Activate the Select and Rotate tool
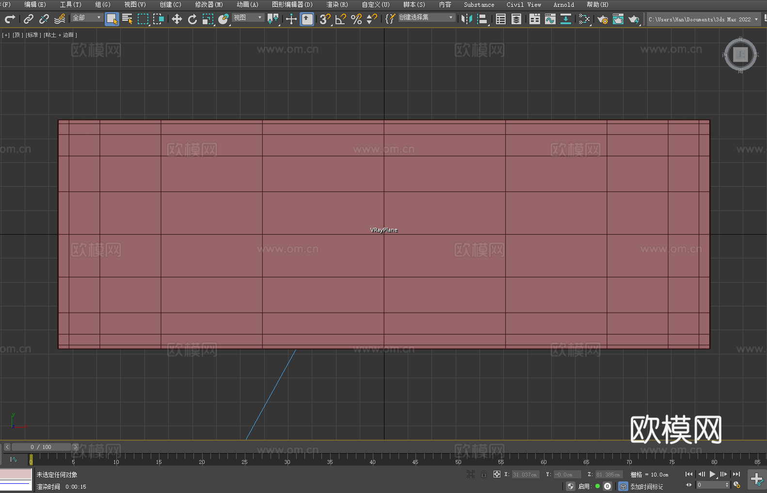767x493 pixels. coord(192,19)
